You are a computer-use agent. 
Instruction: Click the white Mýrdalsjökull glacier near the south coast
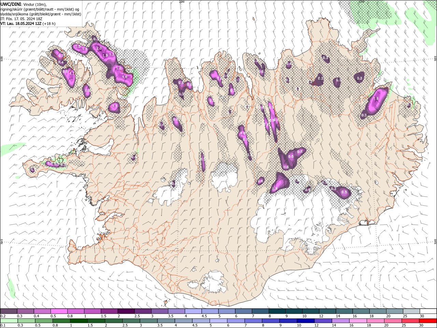(213, 282)
